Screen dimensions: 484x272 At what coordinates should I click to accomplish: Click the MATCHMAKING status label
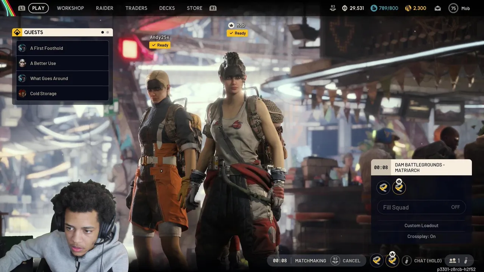point(310,261)
